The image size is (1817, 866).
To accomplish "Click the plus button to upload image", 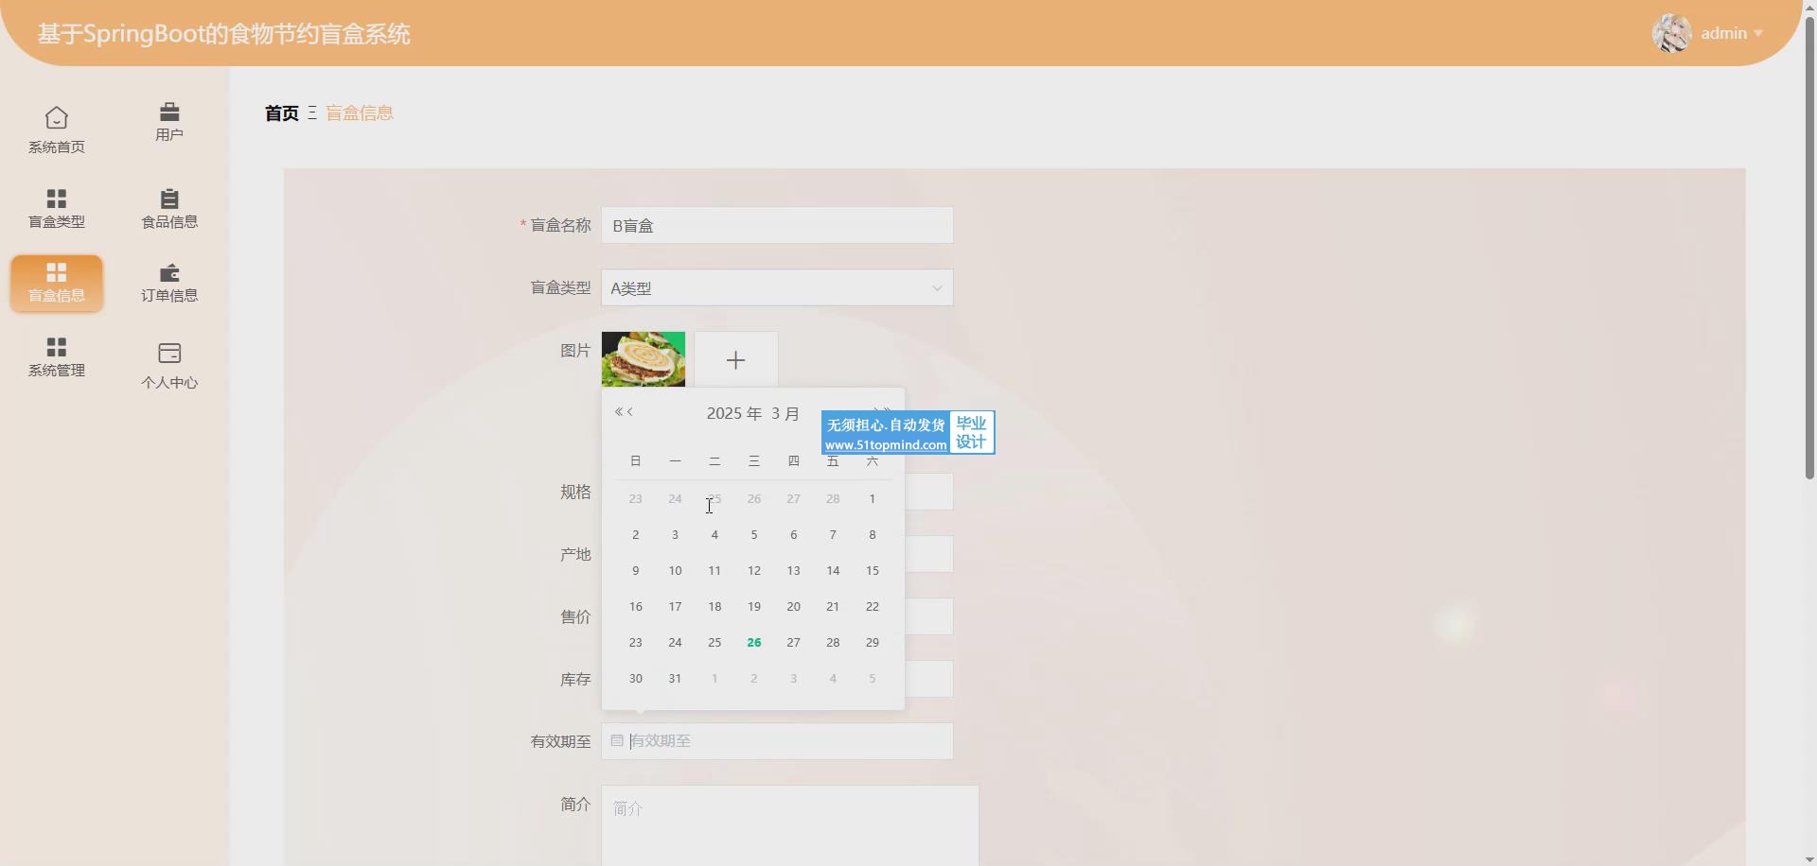I will 735,360.
